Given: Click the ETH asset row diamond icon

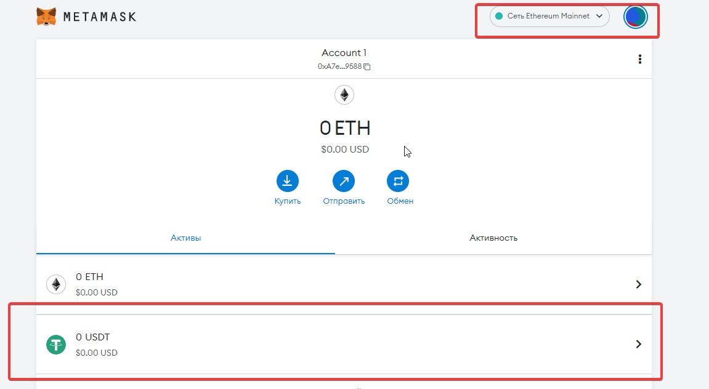Looking at the screenshot, I should point(55,284).
